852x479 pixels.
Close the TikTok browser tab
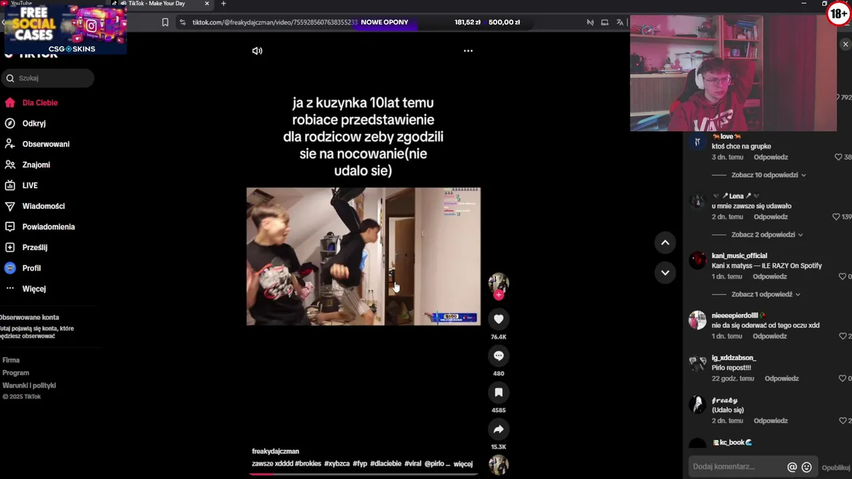click(206, 3)
